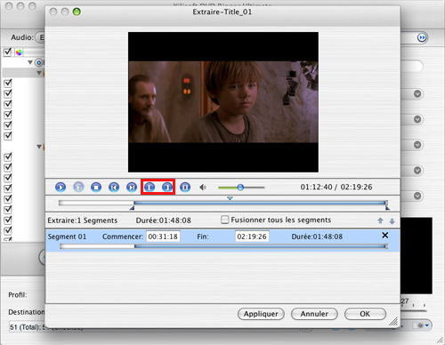The height and width of the screenshot is (345, 445).
Task: Click the Durée:01:48:08 text in Segment 01 row
Action: 317,237
